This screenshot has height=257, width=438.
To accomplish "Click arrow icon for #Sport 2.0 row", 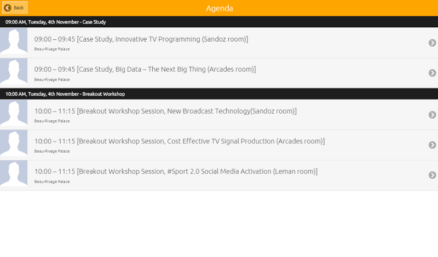I will point(432,175).
